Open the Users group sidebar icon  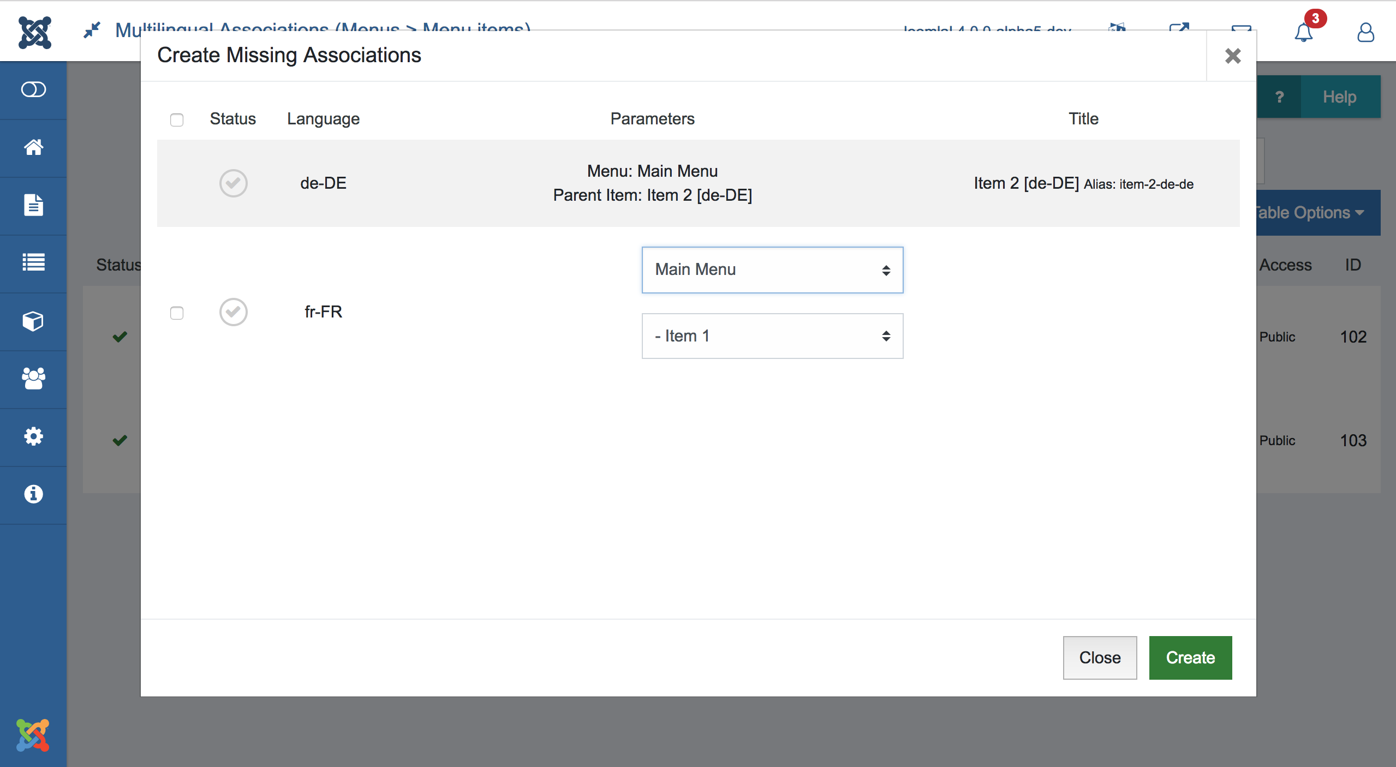(33, 379)
